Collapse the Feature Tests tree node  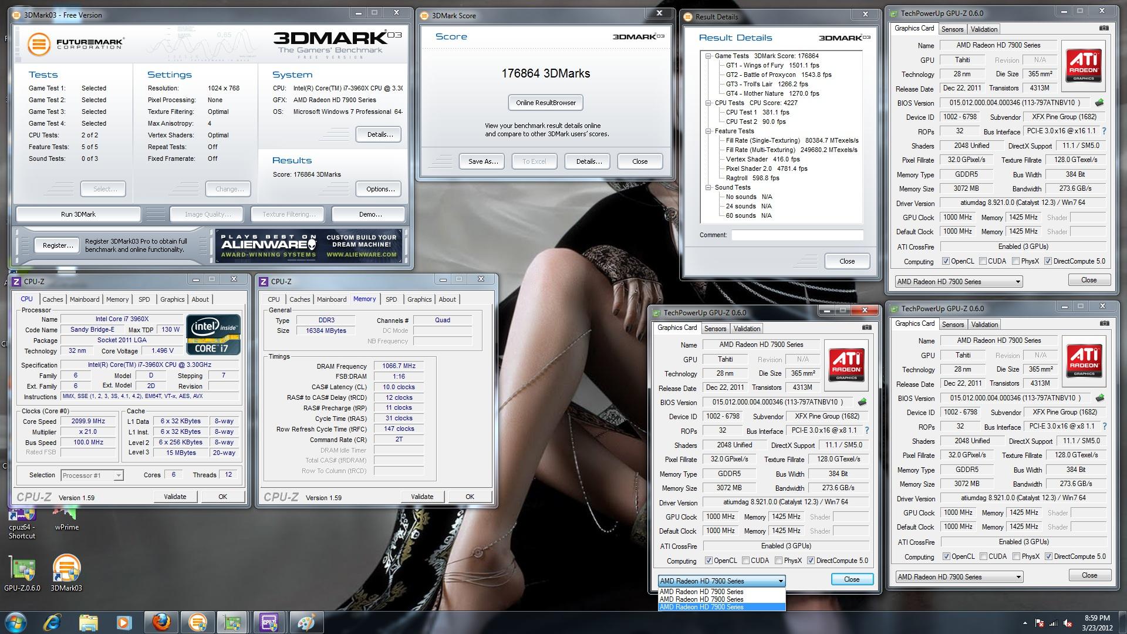pyautogui.click(x=708, y=131)
